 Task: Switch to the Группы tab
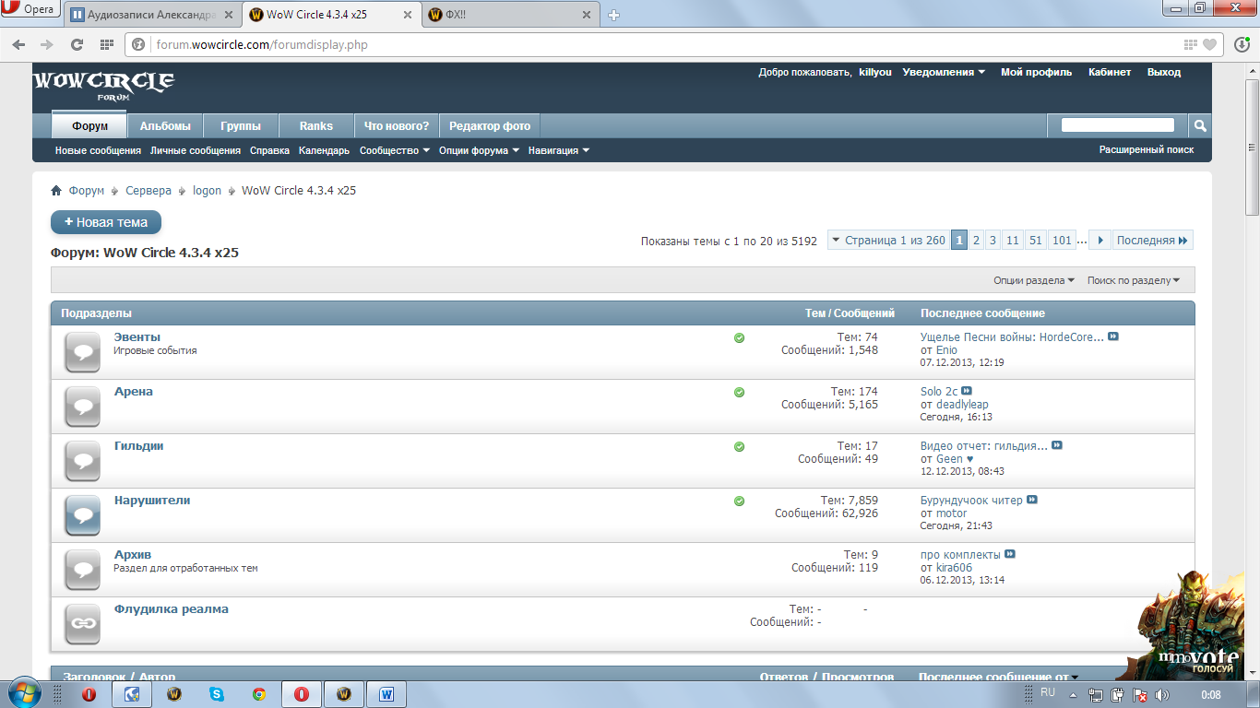241,126
